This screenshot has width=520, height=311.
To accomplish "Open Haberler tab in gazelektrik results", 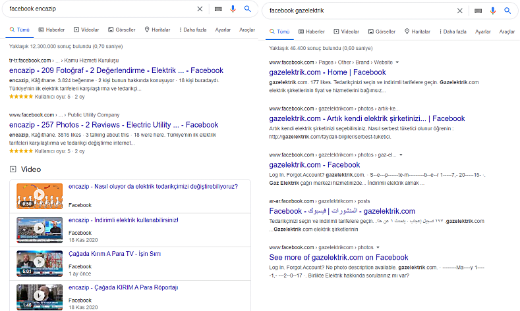I will tap(311, 32).
